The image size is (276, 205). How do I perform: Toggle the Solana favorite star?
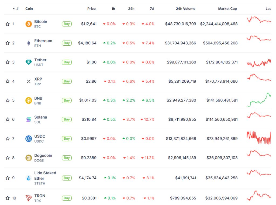[x=8, y=119]
